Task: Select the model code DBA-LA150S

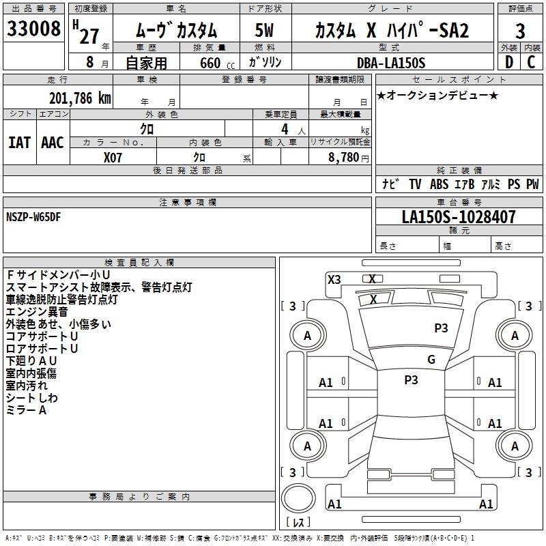Action: click(391, 63)
